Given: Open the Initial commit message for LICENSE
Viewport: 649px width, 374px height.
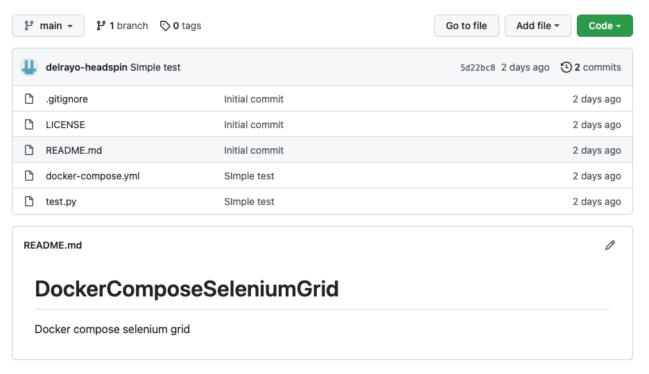Looking at the screenshot, I should 254,125.
